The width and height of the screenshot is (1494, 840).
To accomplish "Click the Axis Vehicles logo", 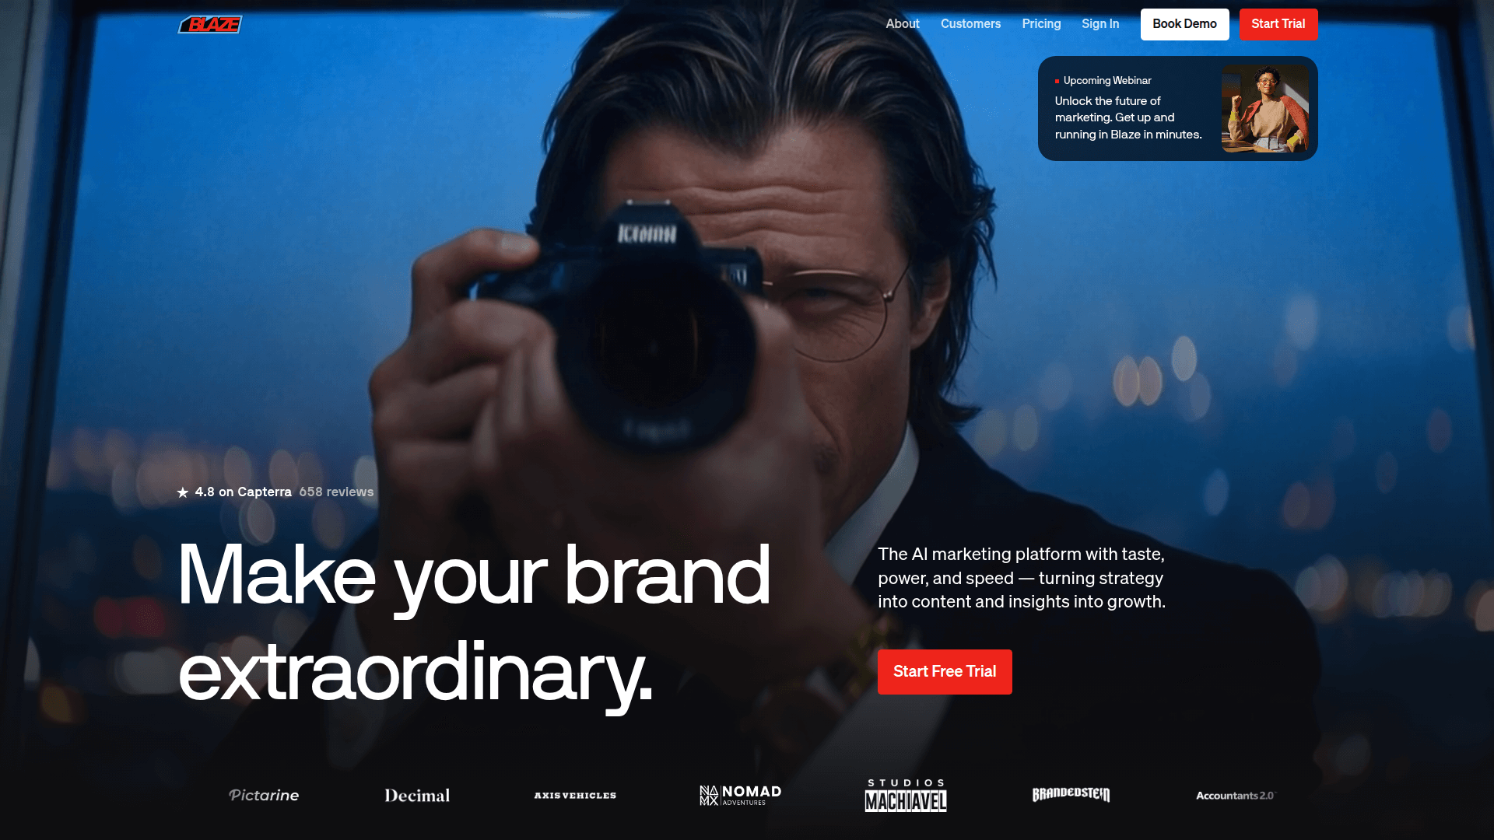I will 575,796.
